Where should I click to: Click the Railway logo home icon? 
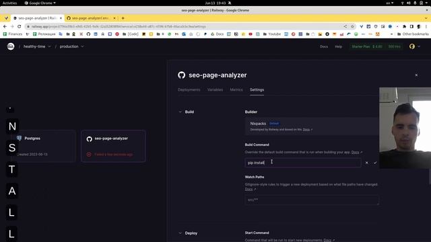coord(11,46)
